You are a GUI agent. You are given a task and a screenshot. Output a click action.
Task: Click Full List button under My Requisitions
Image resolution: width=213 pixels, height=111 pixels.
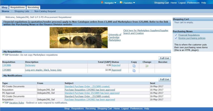pyautogui.click(x=164, y=58)
